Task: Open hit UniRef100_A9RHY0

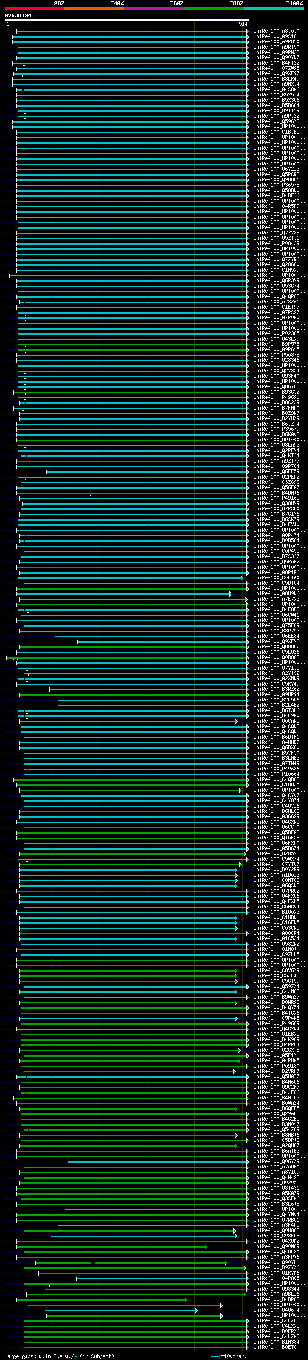Action: [276, 41]
